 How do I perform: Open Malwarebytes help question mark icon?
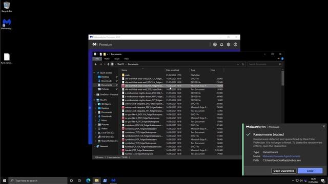pos(235,44)
